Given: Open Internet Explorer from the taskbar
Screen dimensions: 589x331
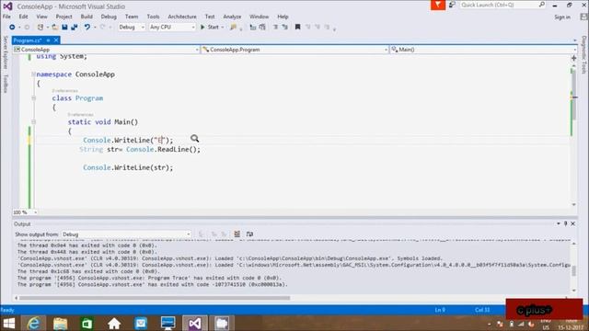Looking at the screenshot, I should pos(33,323).
